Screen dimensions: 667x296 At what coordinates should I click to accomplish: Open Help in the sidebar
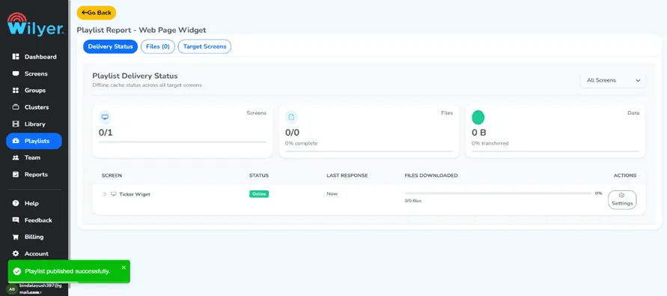pyautogui.click(x=34, y=203)
